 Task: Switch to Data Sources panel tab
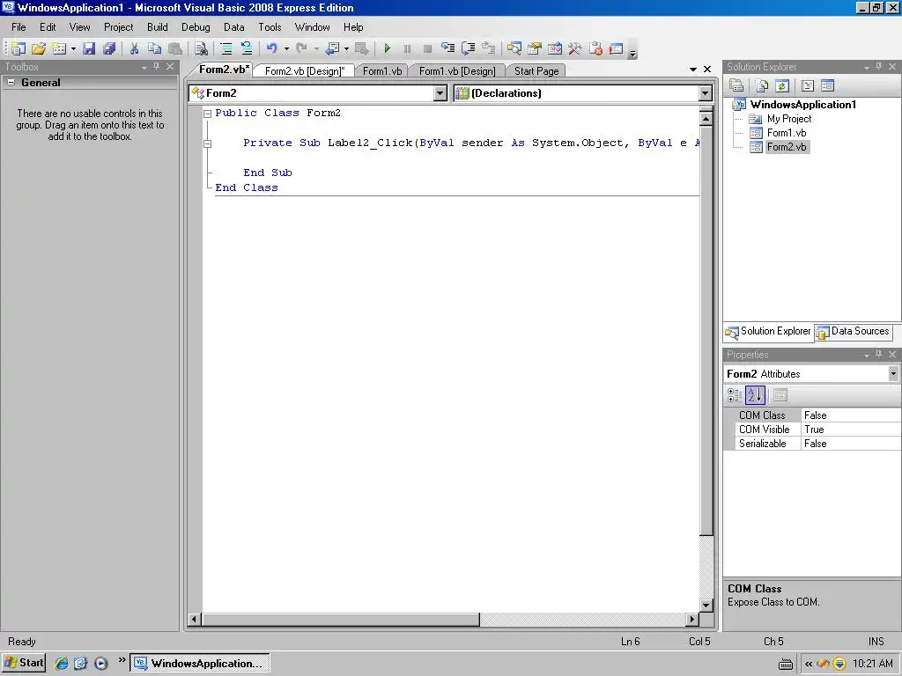[853, 331]
